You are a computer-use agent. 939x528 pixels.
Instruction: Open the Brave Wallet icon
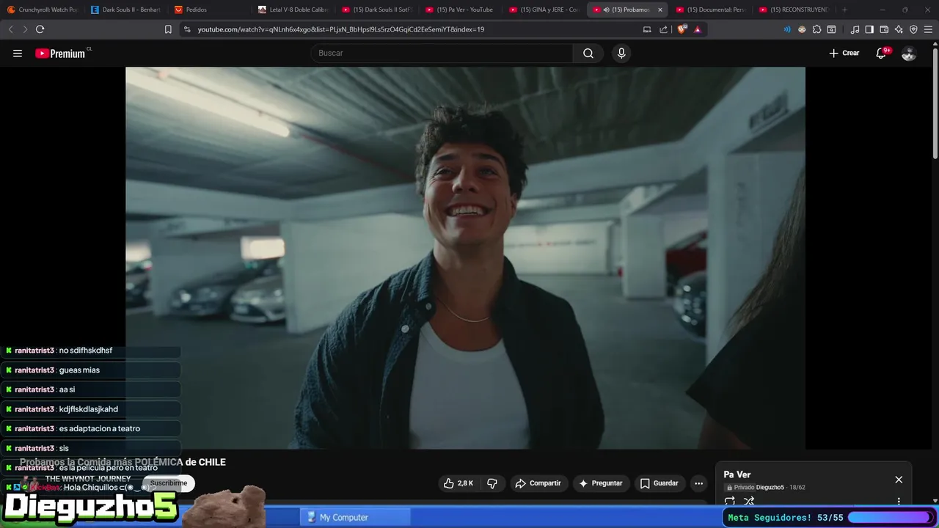click(x=884, y=29)
